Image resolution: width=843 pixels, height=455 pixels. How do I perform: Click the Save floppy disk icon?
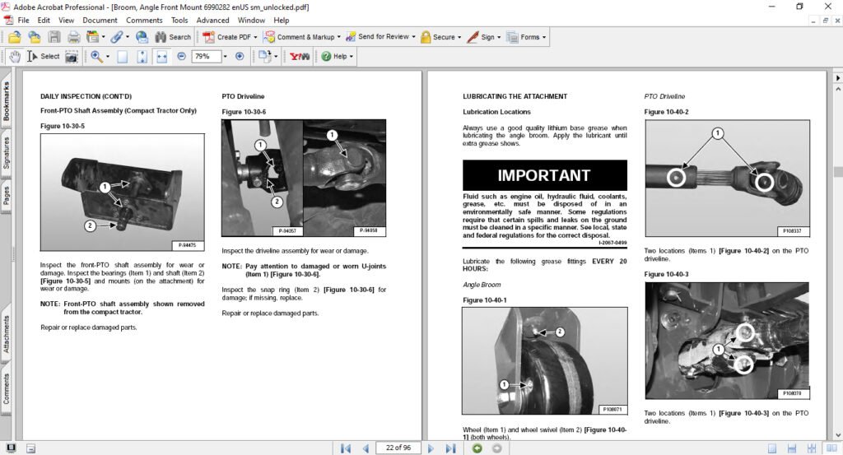(54, 37)
